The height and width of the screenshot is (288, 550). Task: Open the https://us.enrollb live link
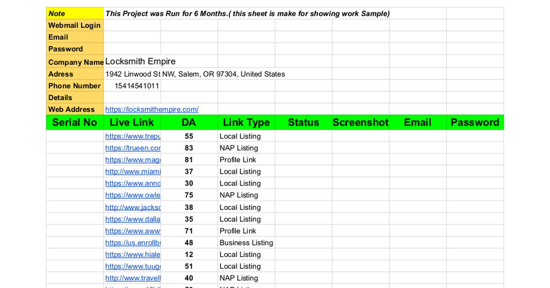pos(133,243)
